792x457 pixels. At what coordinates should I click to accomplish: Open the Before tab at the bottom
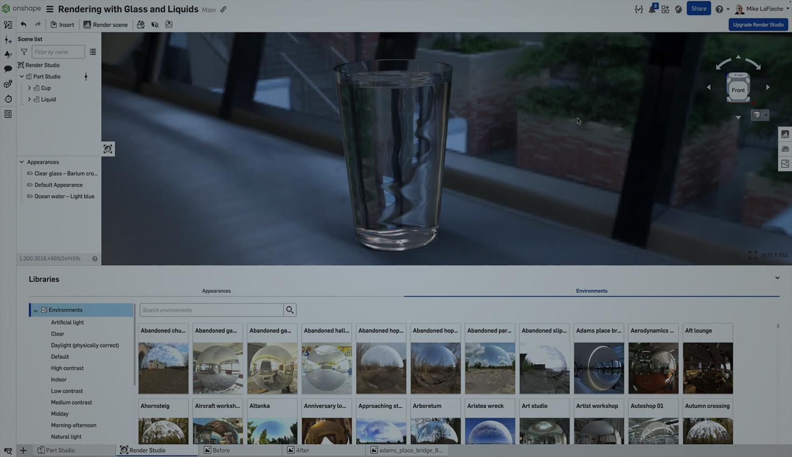click(220, 450)
